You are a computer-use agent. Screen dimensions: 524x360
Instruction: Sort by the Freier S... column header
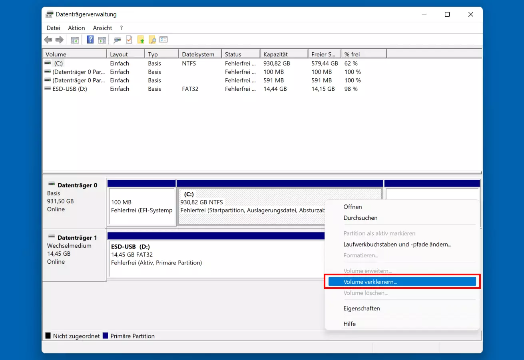[325, 54]
